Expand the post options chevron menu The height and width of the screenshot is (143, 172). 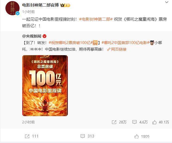click(x=167, y=2)
